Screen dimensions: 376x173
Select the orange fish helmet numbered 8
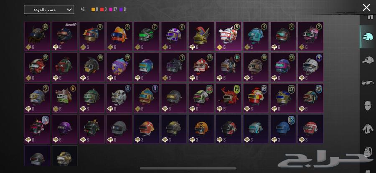point(119,36)
